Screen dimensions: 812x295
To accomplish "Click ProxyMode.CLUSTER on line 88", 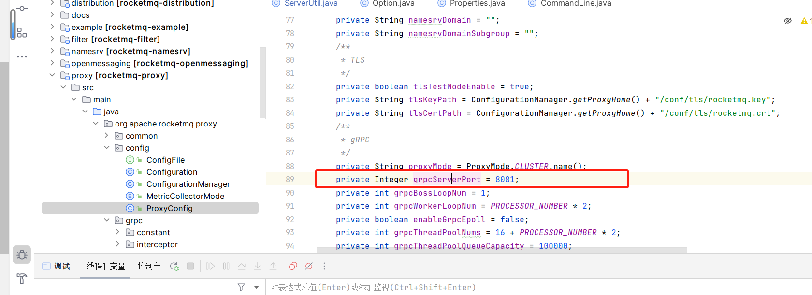I will click(x=507, y=166).
